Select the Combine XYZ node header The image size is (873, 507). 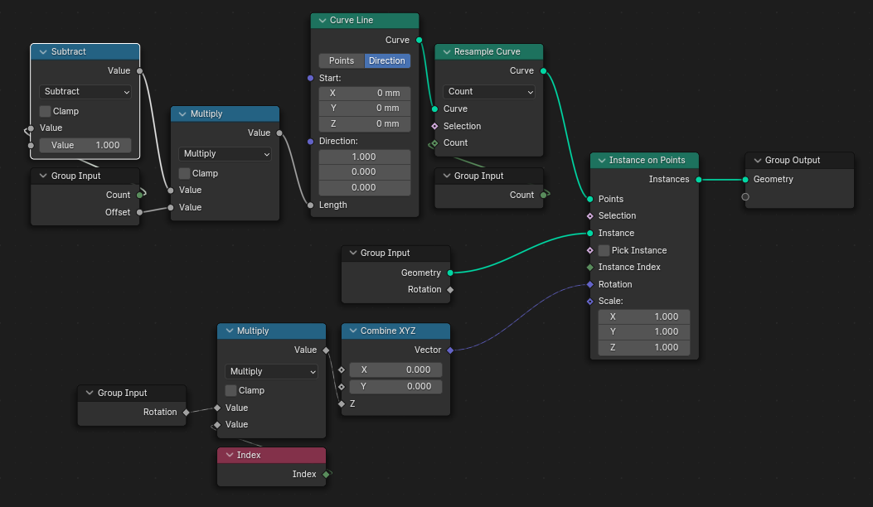point(395,331)
